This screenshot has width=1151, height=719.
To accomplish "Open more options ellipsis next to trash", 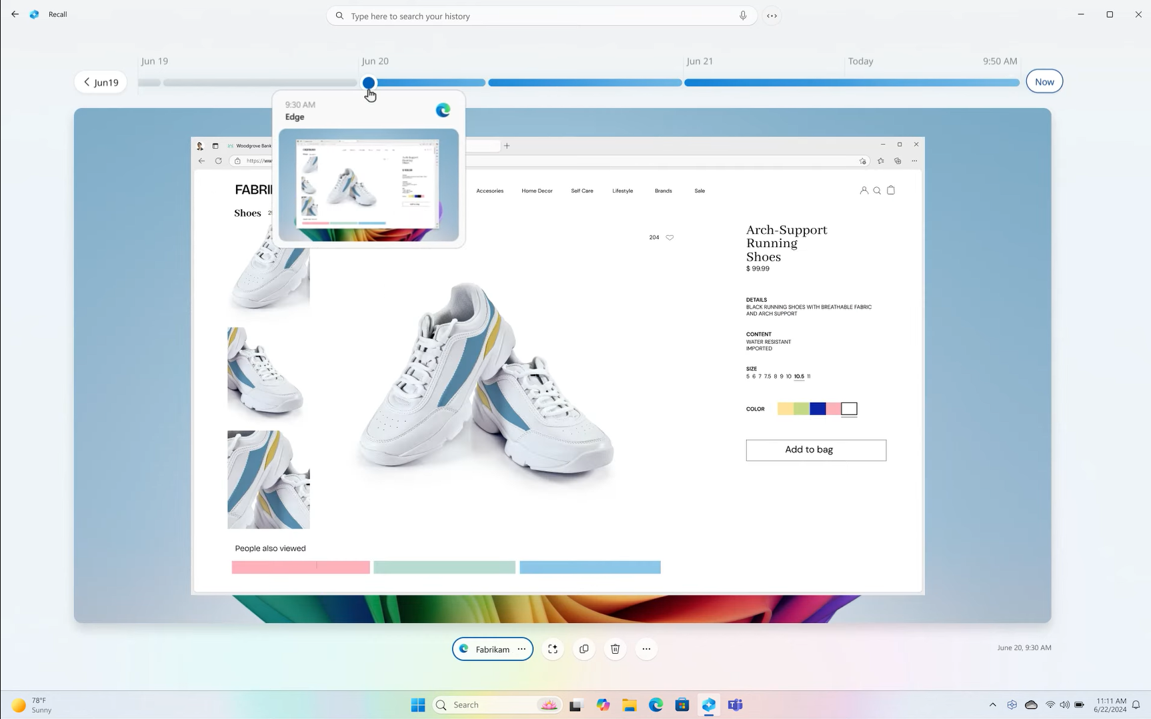I will (x=646, y=649).
